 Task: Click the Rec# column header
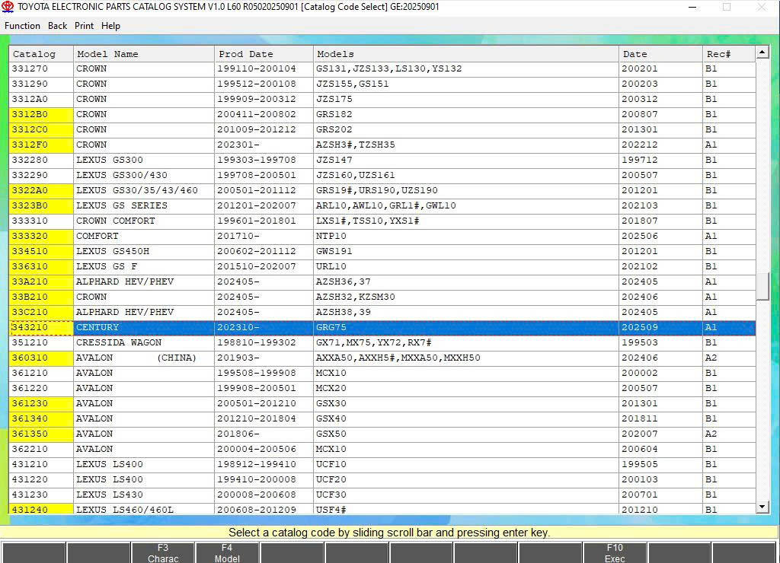pos(729,54)
